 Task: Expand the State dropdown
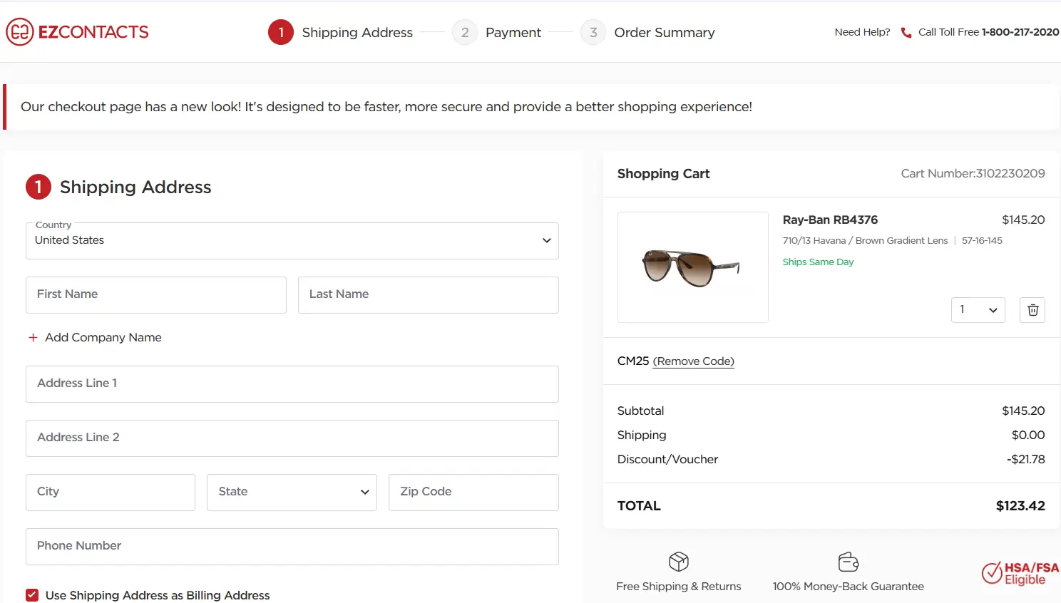click(x=292, y=493)
